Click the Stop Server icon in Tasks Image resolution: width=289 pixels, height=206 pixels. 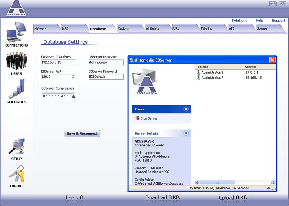point(137,118)
